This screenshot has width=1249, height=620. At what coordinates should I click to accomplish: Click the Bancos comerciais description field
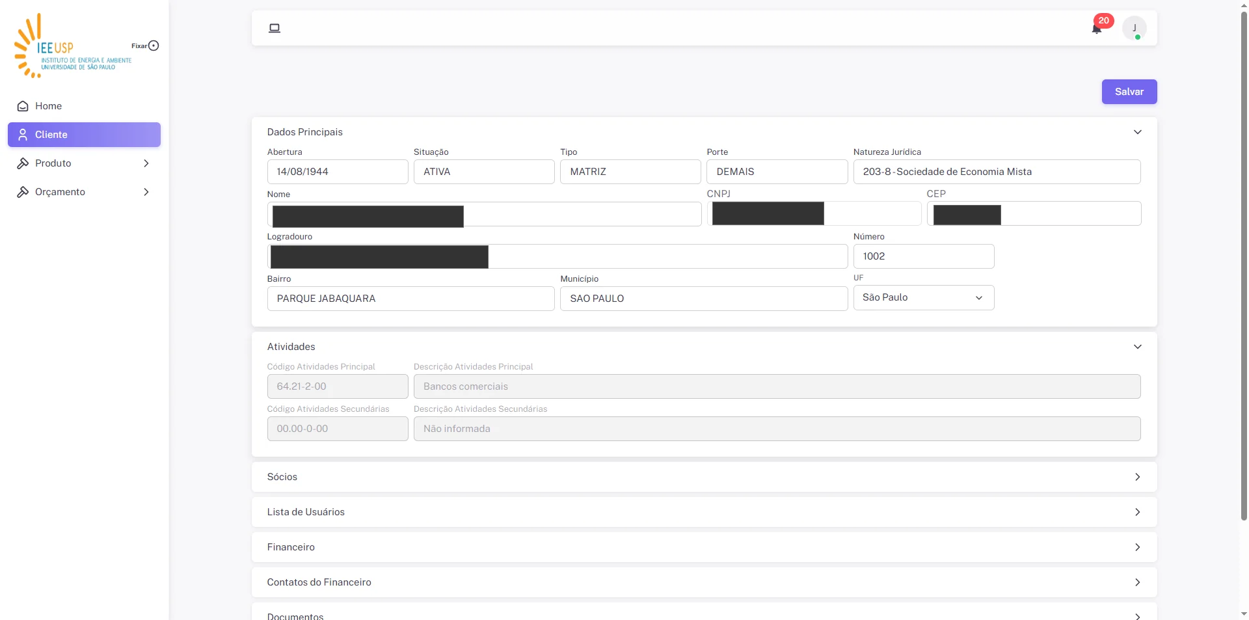tap(777, 386)
